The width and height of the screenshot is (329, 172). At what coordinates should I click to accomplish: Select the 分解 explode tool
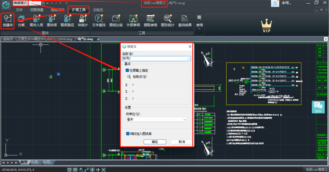pyautogui.click(x=21, y=21)
